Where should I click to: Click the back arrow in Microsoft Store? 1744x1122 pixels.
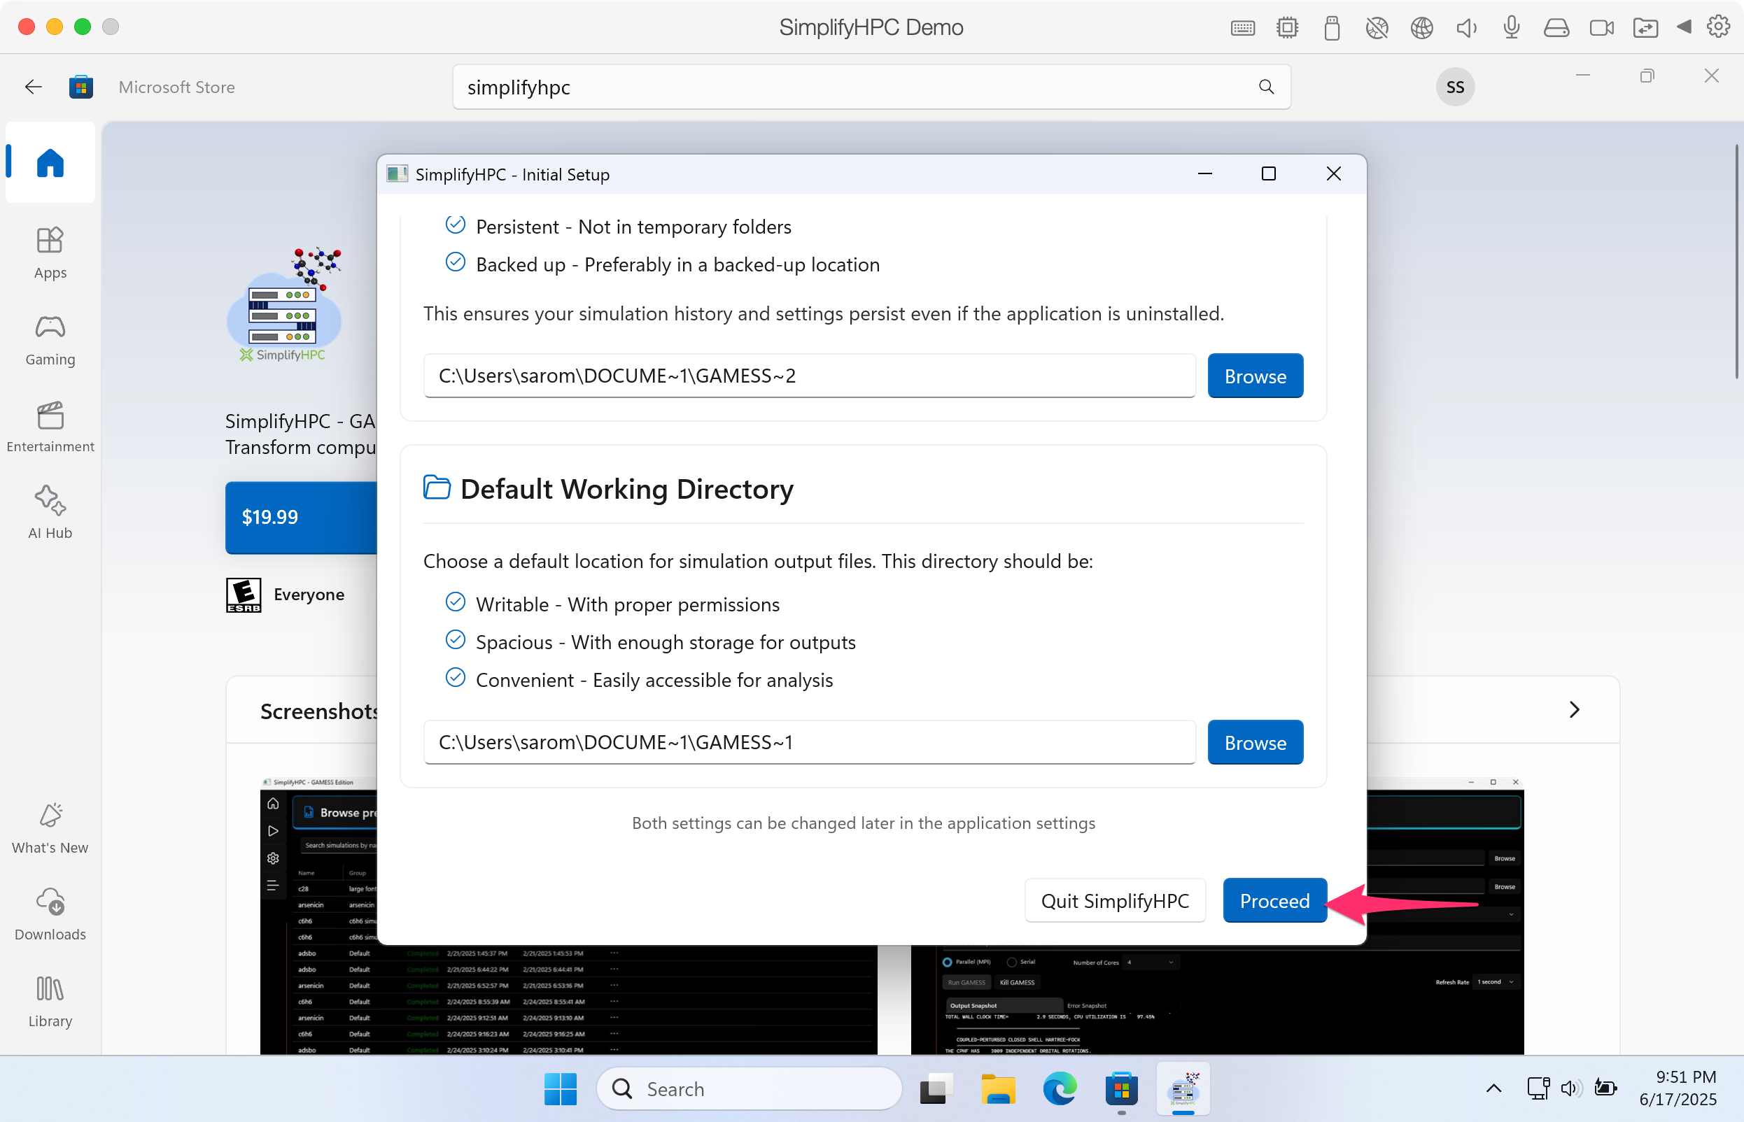point(33,87)
